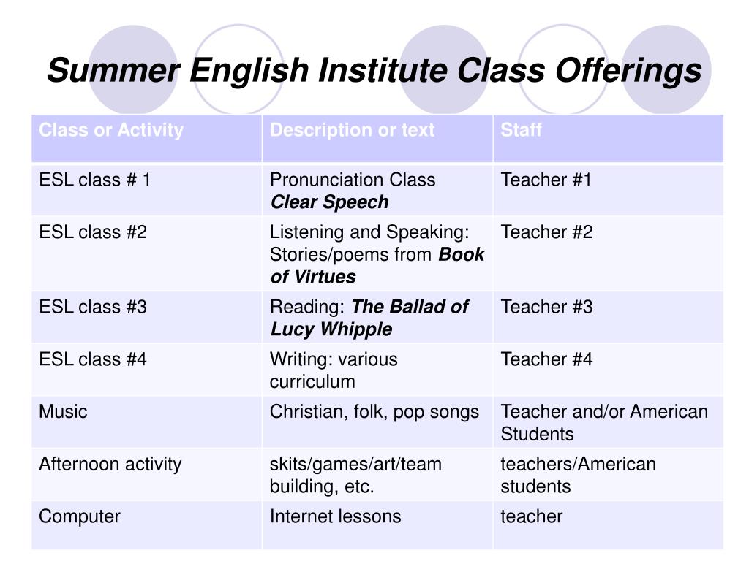The image size is (749, 561).
Task: Click the 'Teacher #3' cell
Action: (608, 318)
